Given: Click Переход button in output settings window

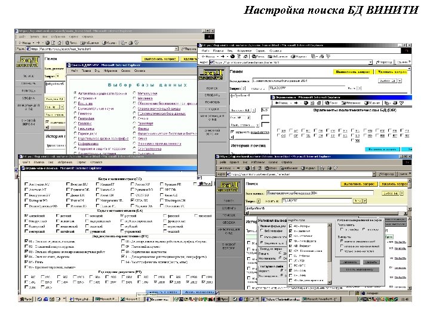Looking at the screenshot, I should [x=386, y=174].
